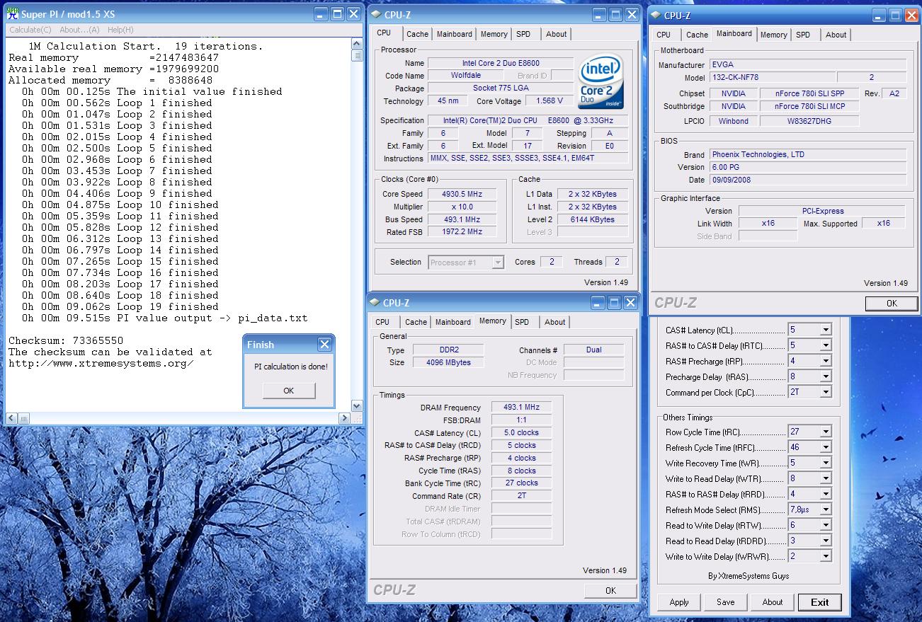Click the Checksum: 73365550 line
This screenshot has height=622, width=922.
66,340
